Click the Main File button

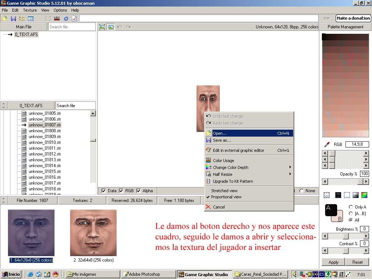coord(24,27)
